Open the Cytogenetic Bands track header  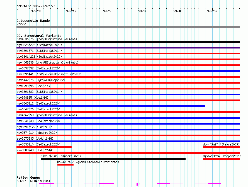coord(33,21)
